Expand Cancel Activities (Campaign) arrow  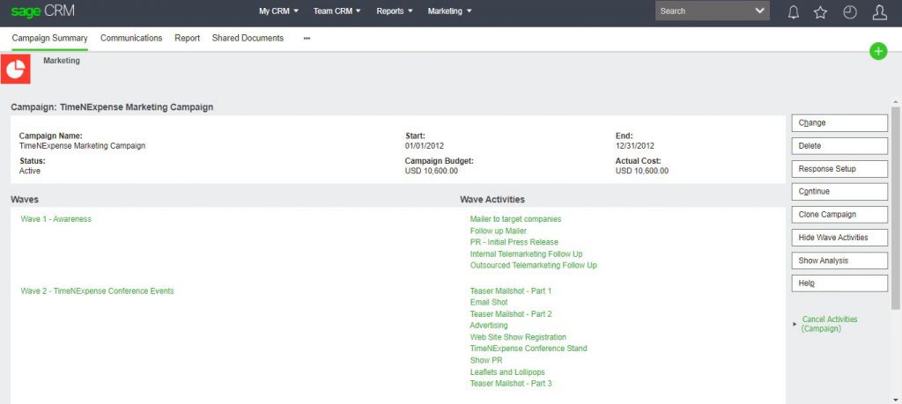coord(795,324)
